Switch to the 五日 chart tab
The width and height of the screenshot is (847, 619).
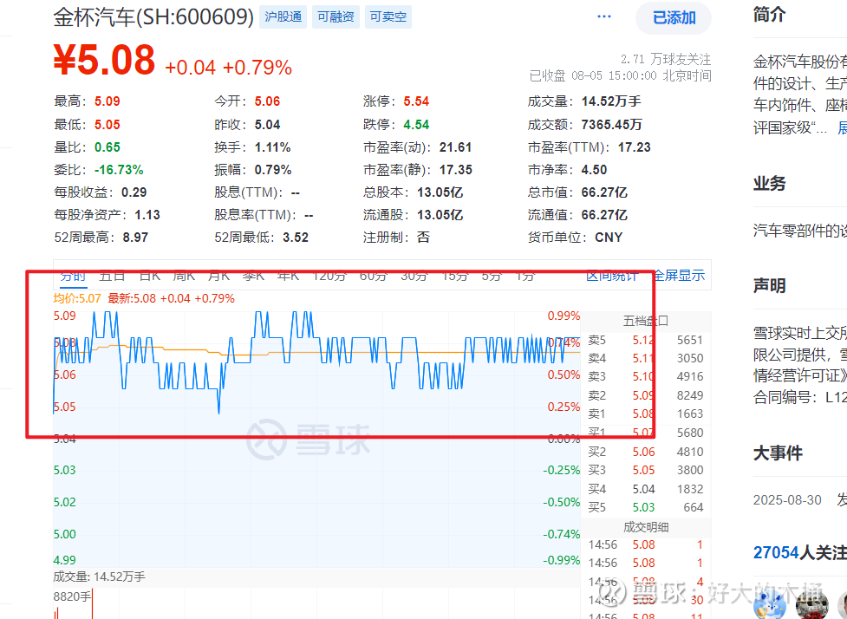[x=113, y=276]
